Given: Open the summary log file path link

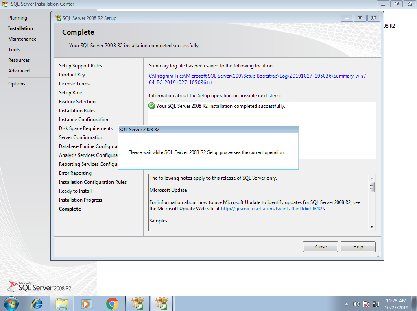Looking at the screenshot, I should coord(258,79).
